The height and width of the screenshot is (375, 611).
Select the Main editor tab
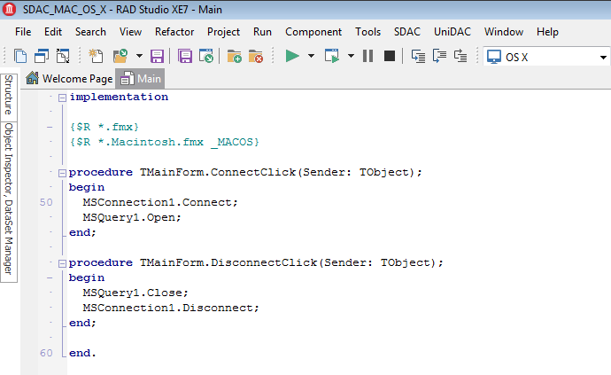(140, 78)
